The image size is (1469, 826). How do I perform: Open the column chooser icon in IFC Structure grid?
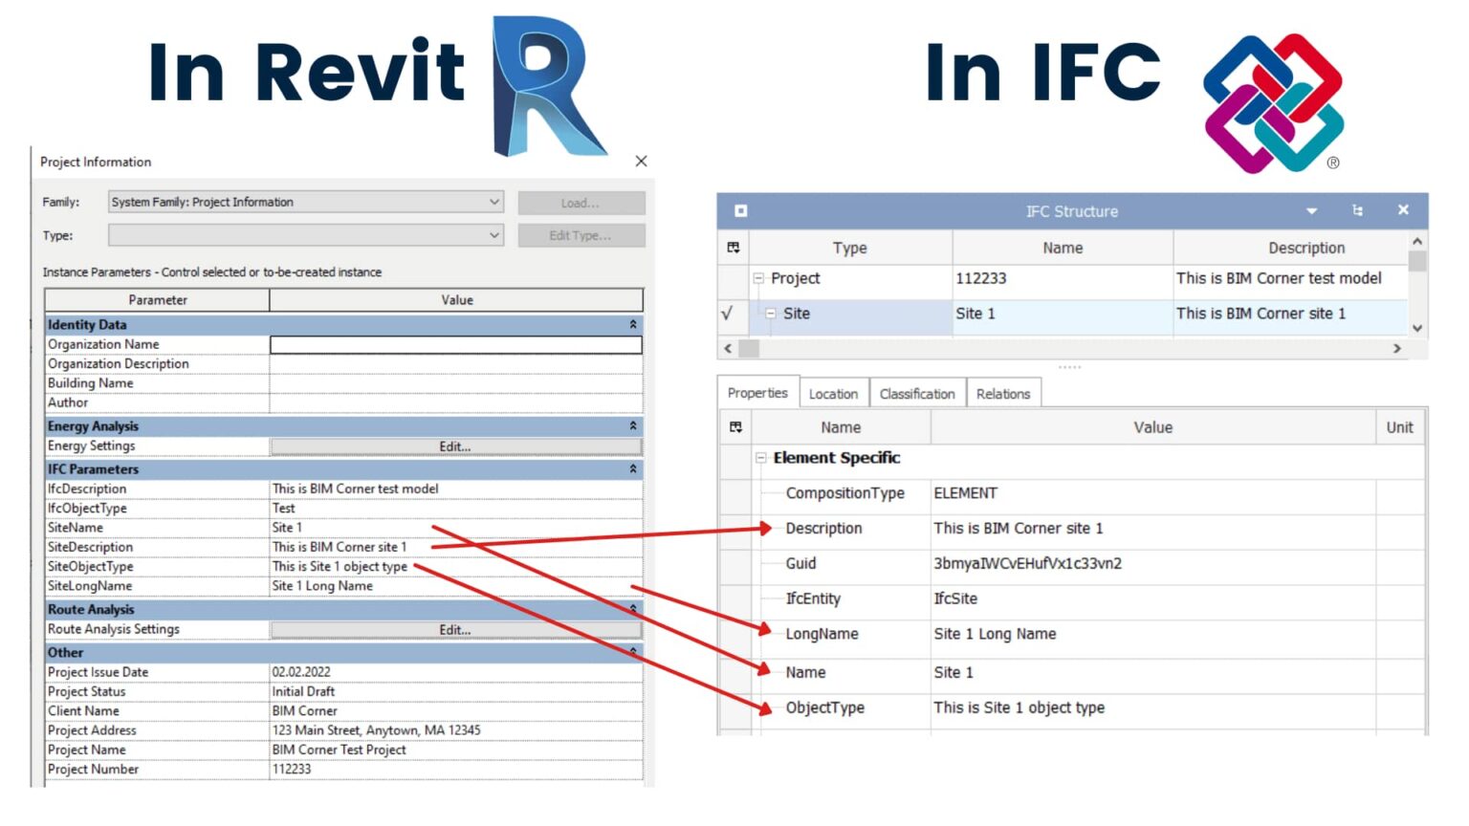(x=733, y=247)
